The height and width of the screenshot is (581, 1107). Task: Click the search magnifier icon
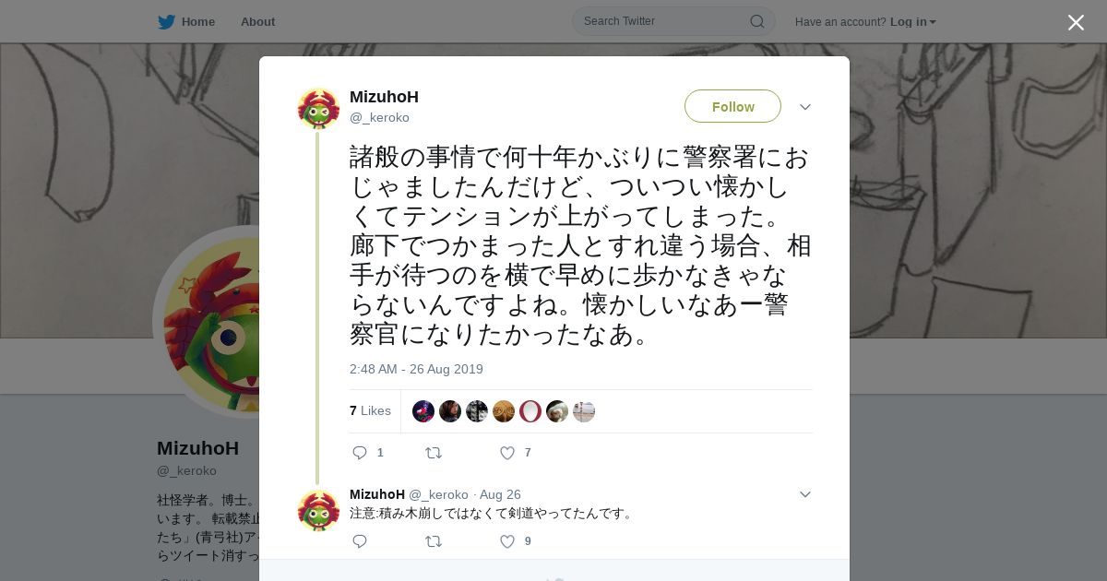pos(756,21)
